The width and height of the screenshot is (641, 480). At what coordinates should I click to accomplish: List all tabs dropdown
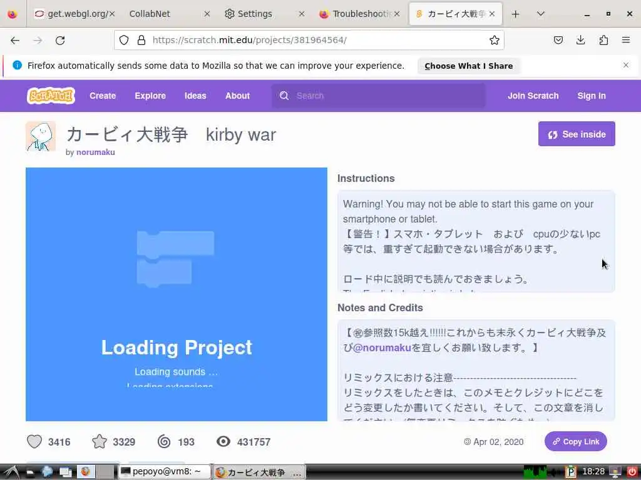point(540,14)
